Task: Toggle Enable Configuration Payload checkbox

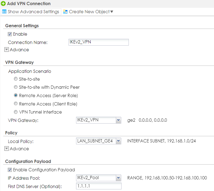Action: coord(10,170)
